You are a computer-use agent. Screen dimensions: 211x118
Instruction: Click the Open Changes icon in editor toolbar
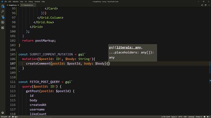(202, 5)
